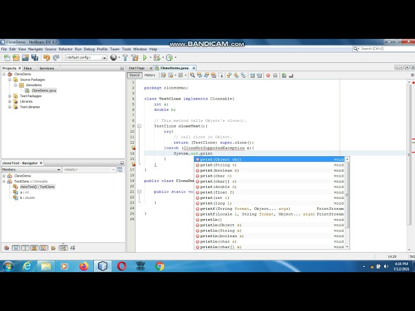Click the New Project toolbar icon

[16, 58]
